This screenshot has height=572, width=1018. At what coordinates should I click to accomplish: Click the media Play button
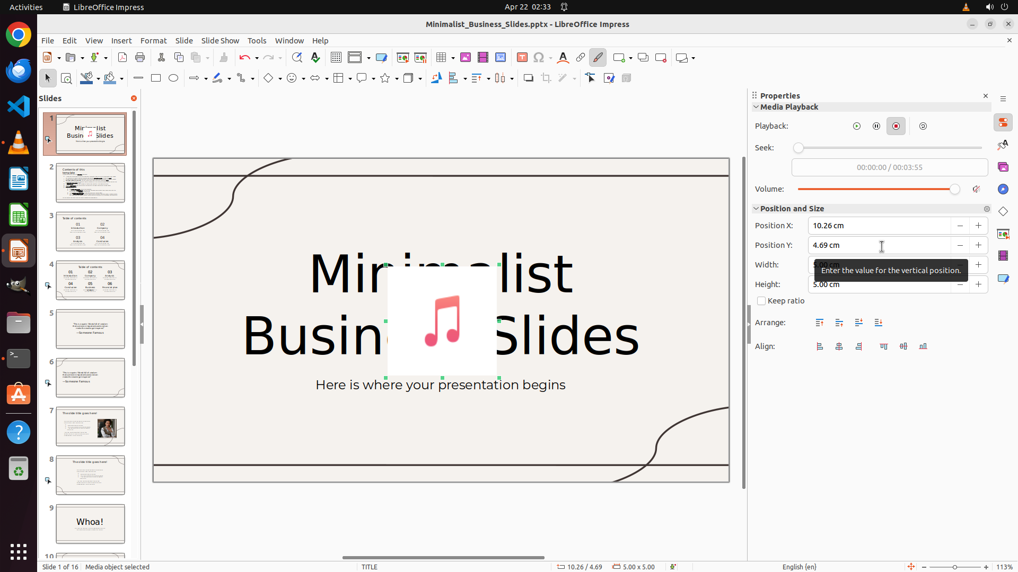[x=857, y=126]
